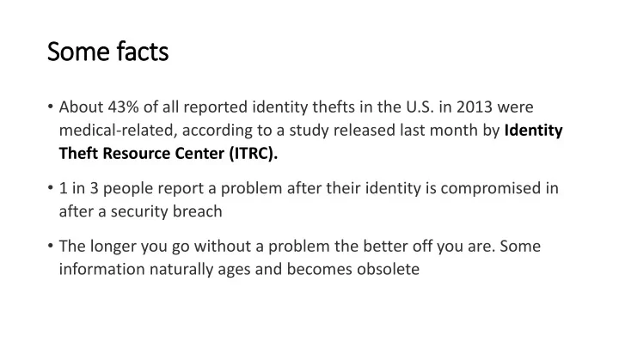Click the third bullet point marker
619x348 pixels.
click(x=50, y=246)
